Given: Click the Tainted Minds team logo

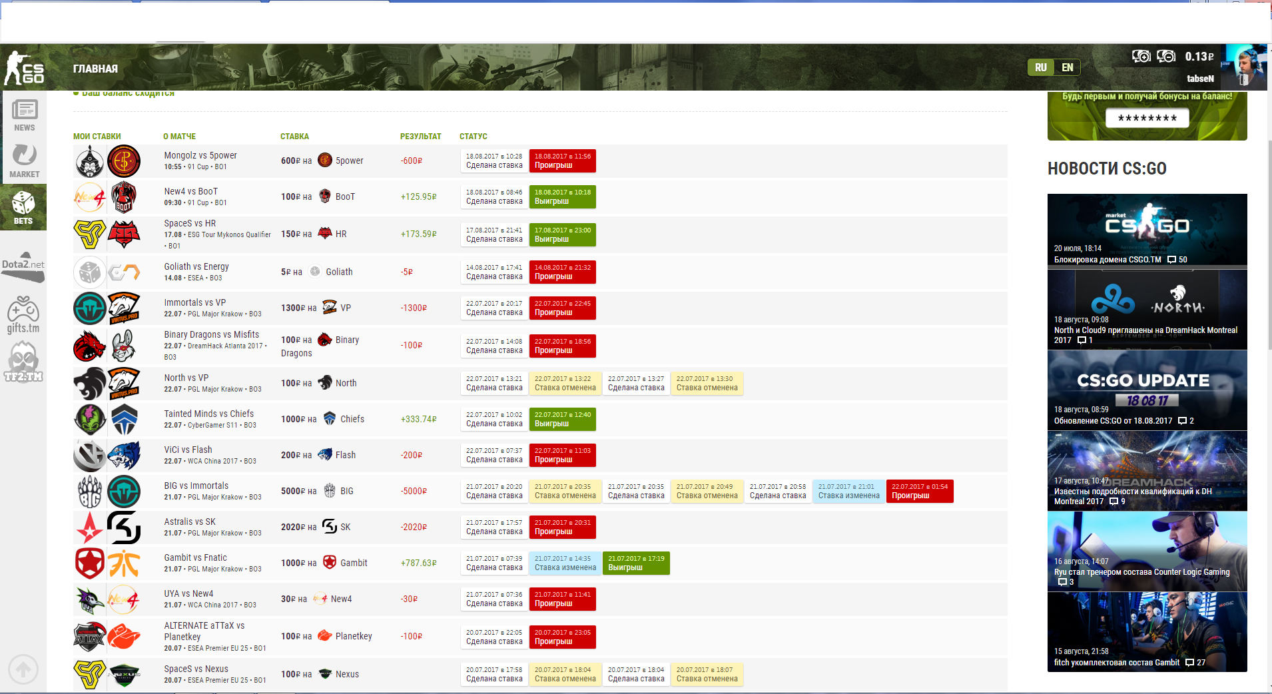Looking at the screenshot, I should point(90,420).
